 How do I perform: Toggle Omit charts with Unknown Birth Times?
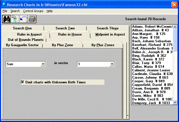[x=22, y=82]
